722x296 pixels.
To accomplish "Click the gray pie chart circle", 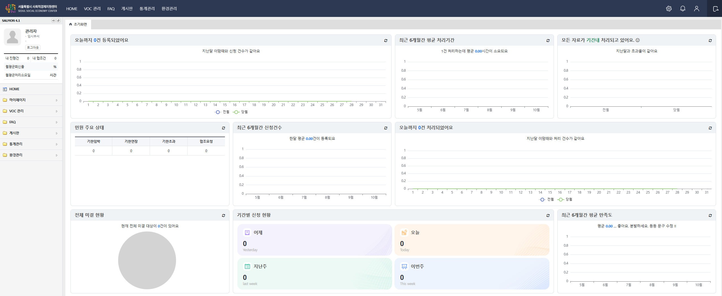I will coord(147,260).
